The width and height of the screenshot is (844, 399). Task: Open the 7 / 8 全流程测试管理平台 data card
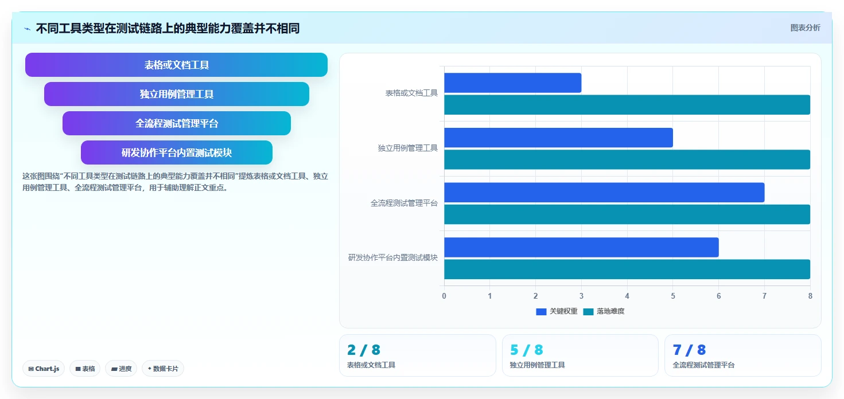[x=743, y=355]
